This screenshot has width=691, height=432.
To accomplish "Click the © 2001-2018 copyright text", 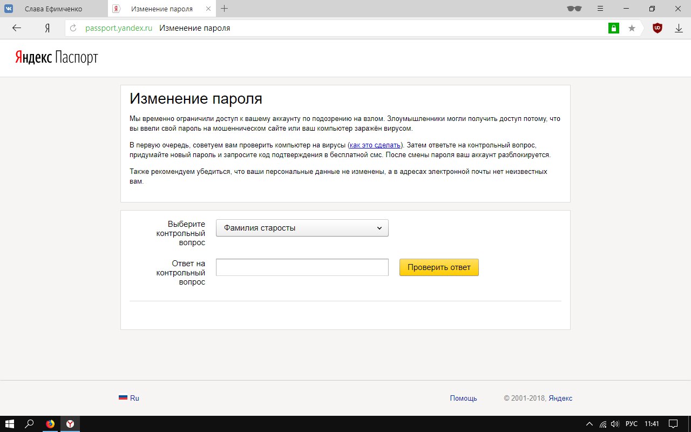I will click(525, 399).
